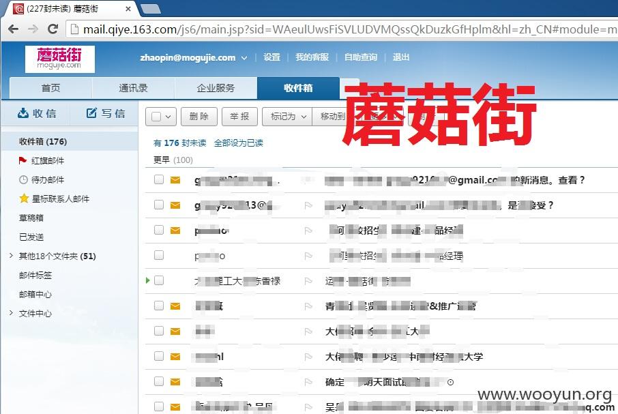Open the 标记为 dropdown
Image resolution: width=618 pixels, height=414 pixels.
tap(287, 117)
